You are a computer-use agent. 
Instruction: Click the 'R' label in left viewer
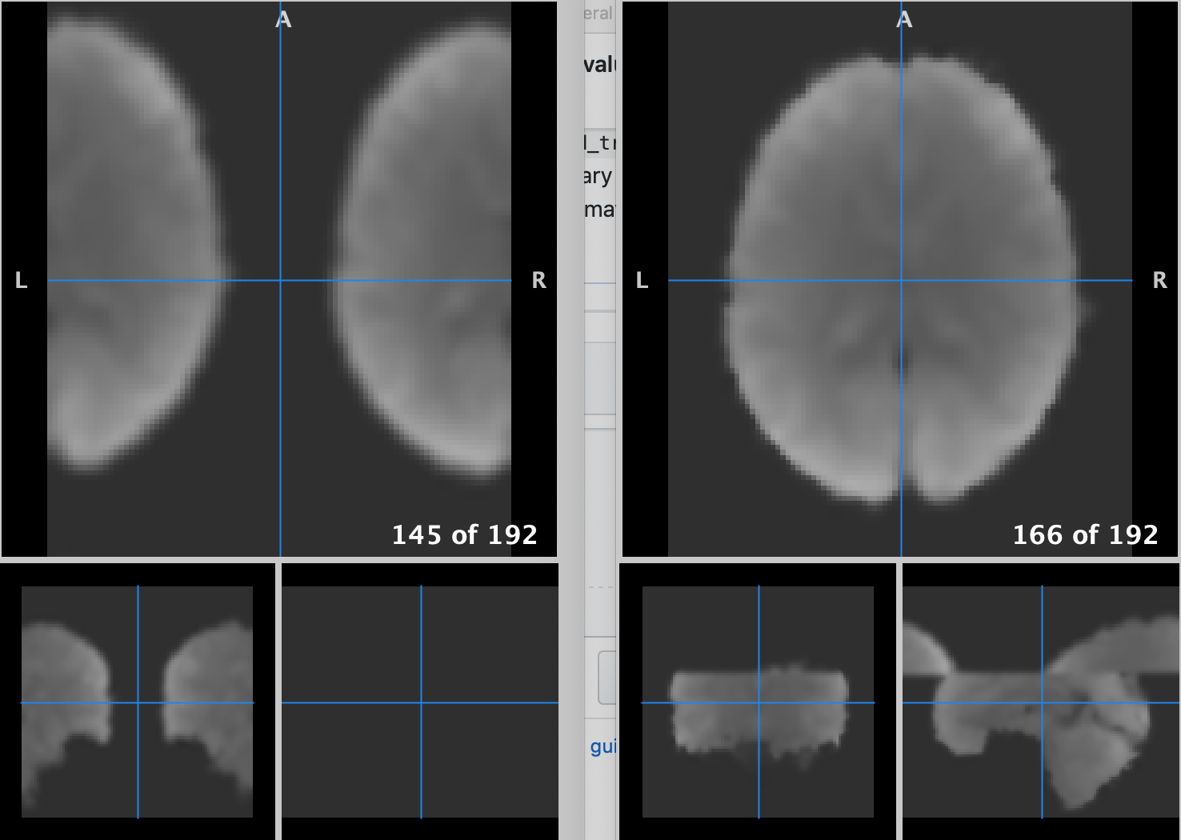538,280
